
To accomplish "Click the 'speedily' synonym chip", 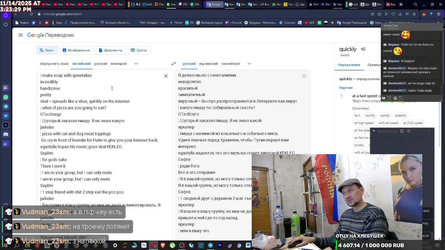I will [400, 116].
